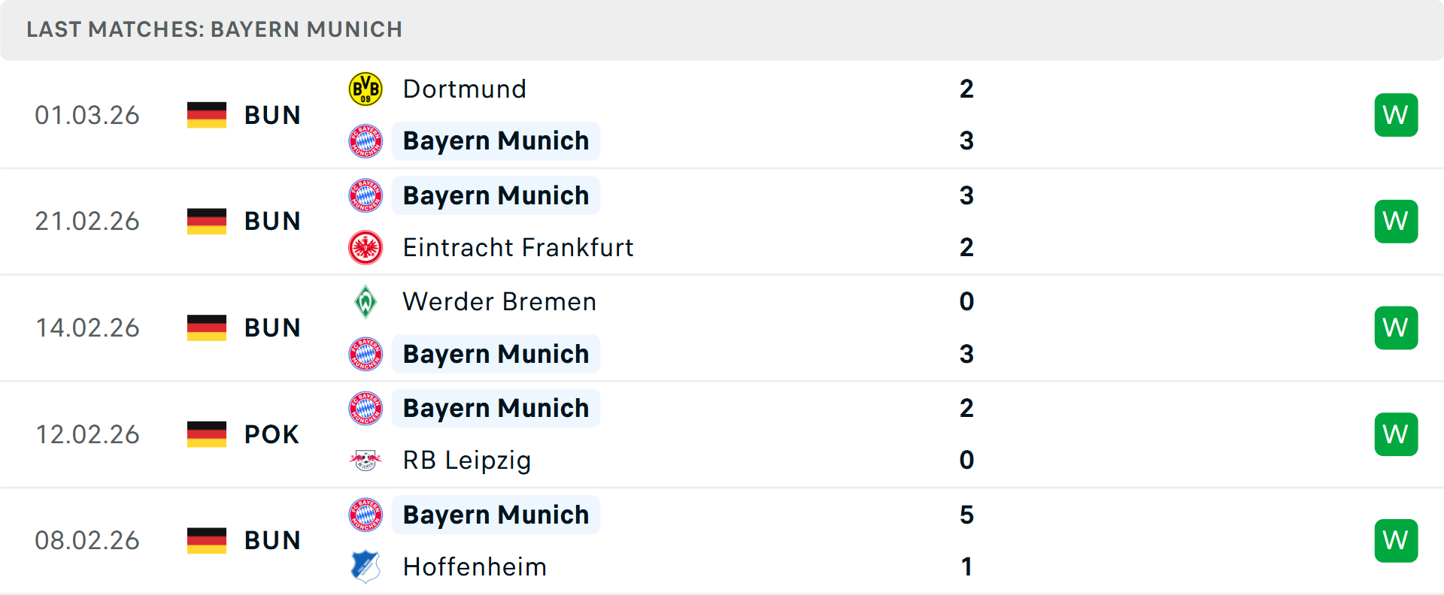Select the RB Leipzig club logo
Viewport: 1444px width, 595px height.
click(x=366, y=460)
